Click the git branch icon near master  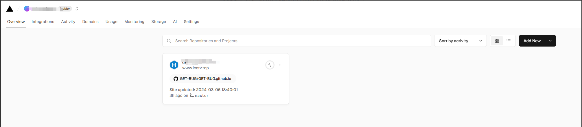(192, 95)
